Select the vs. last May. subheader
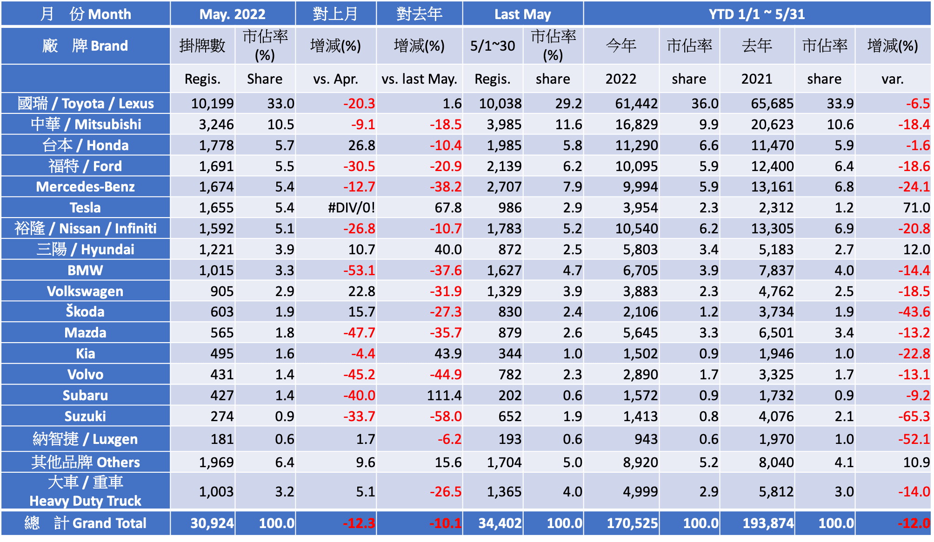934x542 pixels. point(420,79)
